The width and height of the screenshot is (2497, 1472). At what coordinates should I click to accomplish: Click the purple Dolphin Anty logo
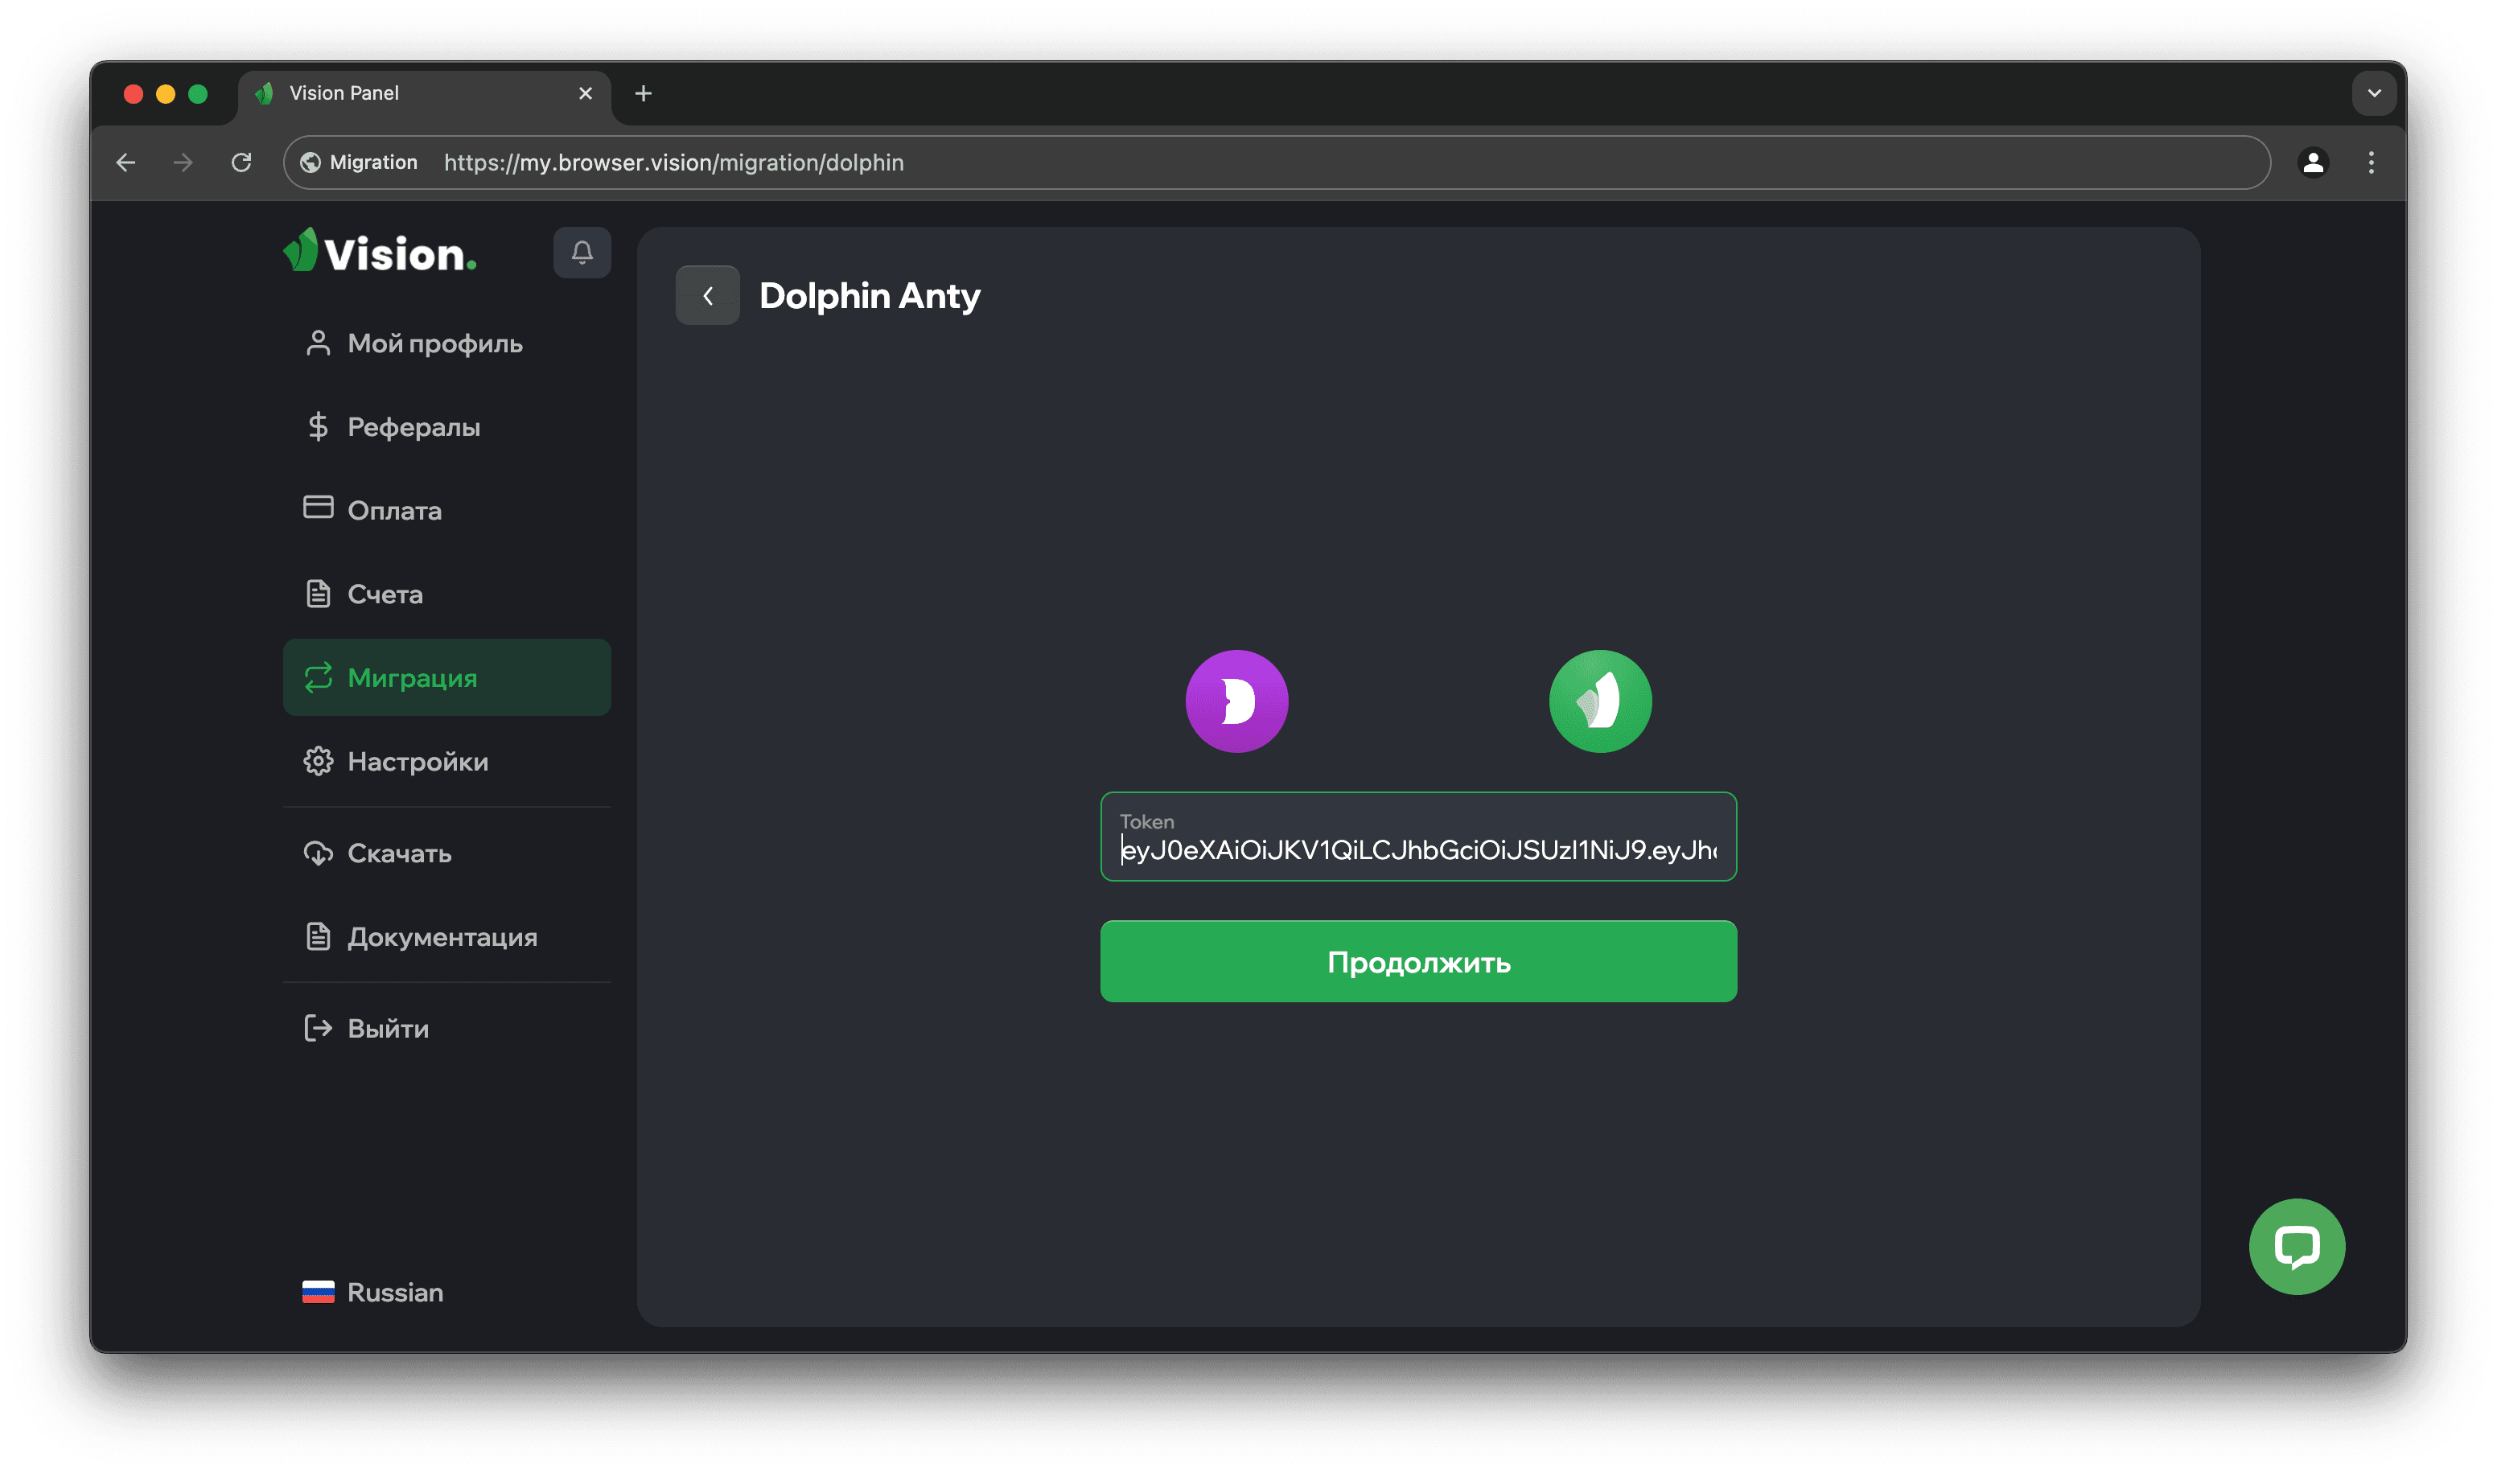[x=1236, y=701]
